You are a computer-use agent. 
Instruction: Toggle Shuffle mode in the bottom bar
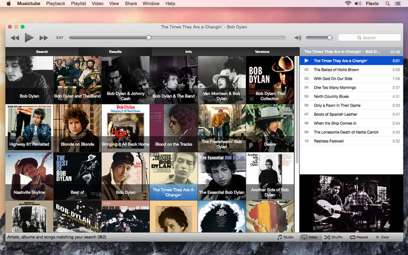point(334,237)
